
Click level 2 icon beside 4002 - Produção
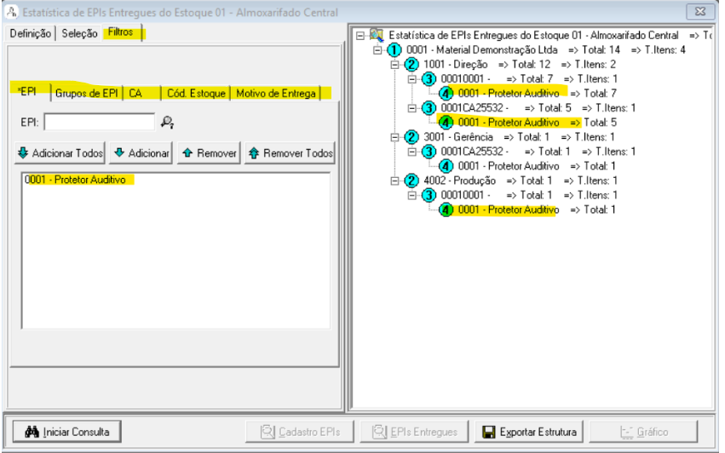coord(411,181)
